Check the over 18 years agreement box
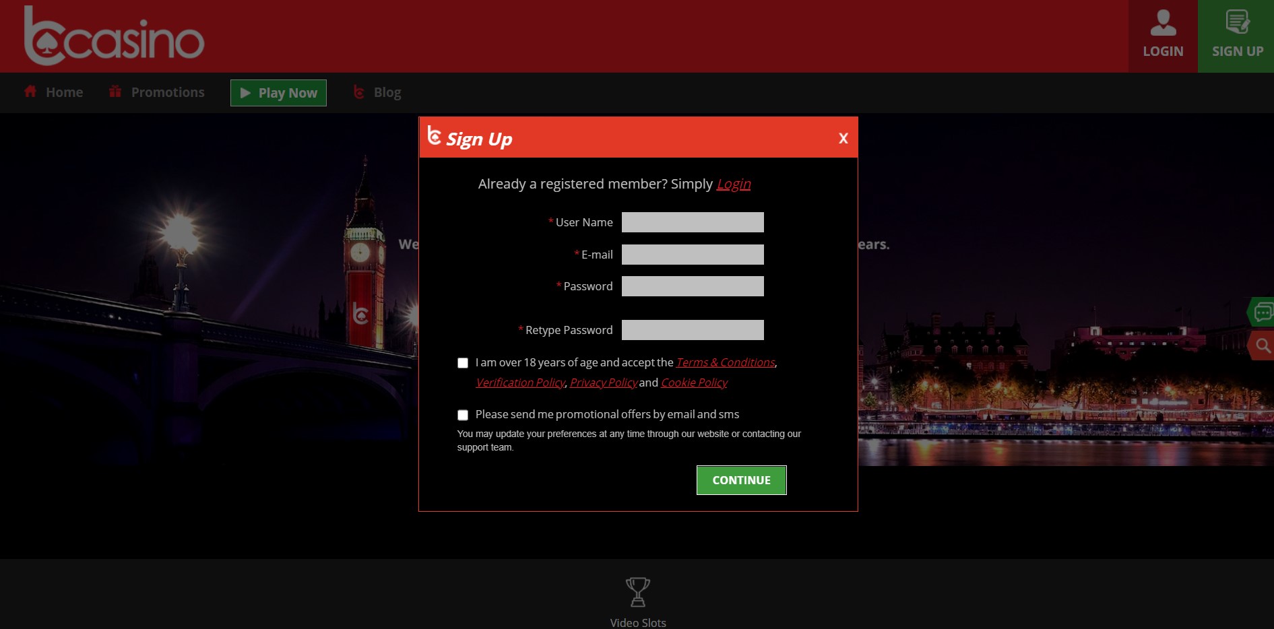The width and height of the screenshot is (1274, 629). click(463, 363)
